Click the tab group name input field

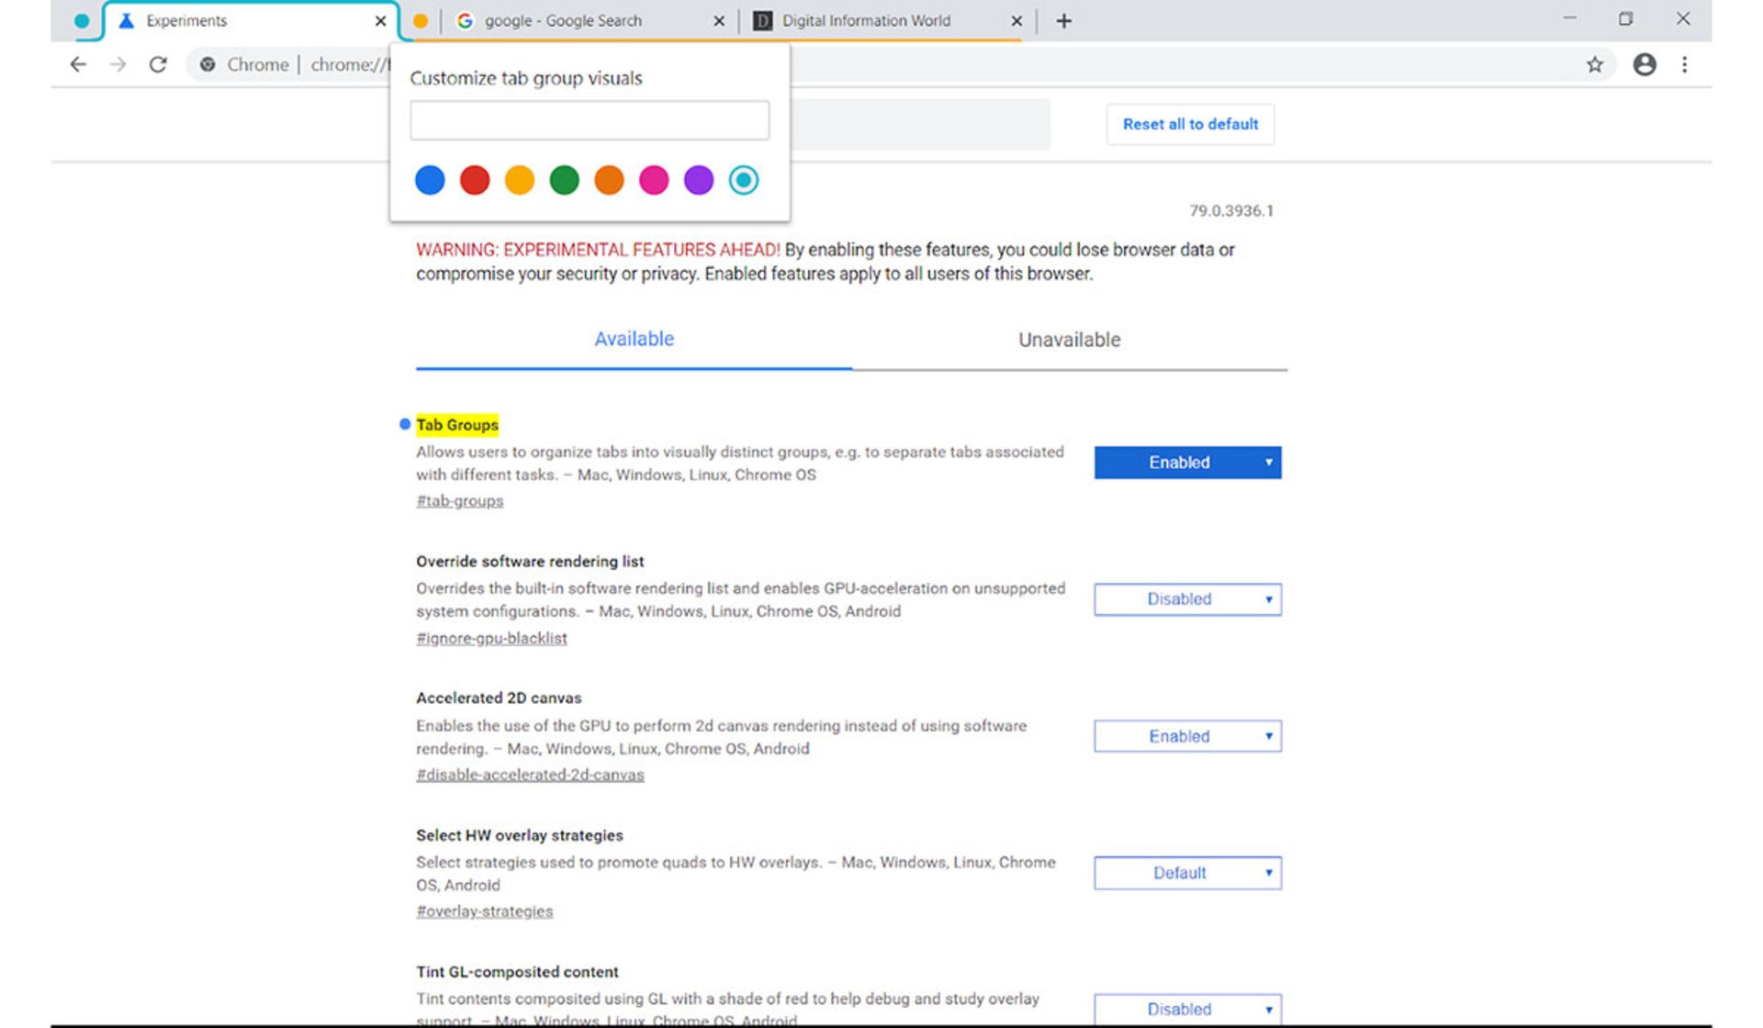click(x=590, y=120)
